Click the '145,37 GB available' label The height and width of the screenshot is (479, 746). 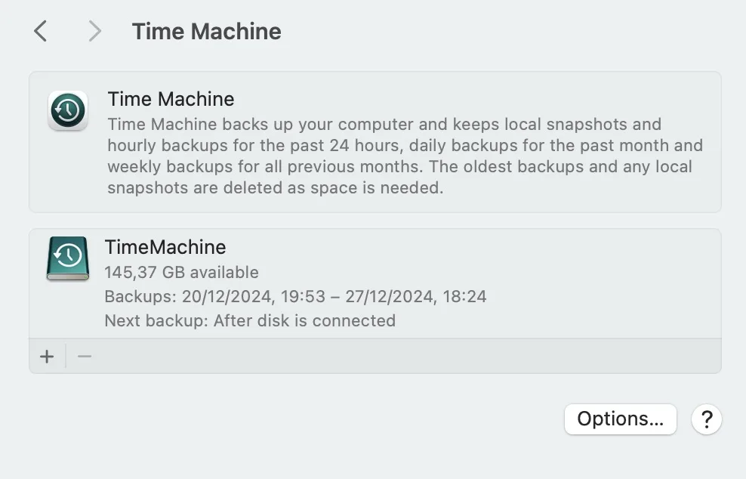tap(182, 272)
